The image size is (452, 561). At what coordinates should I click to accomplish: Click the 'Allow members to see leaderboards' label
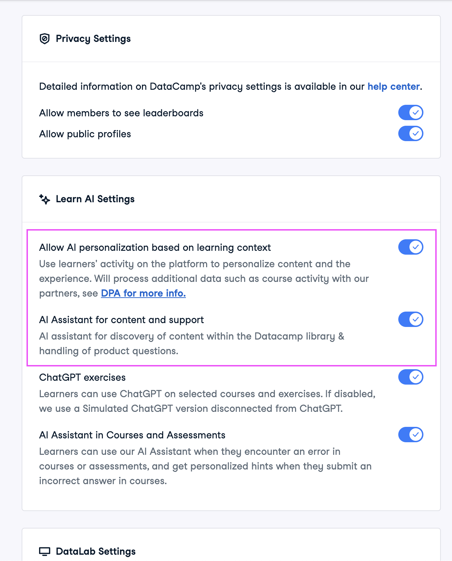[121, 113]
